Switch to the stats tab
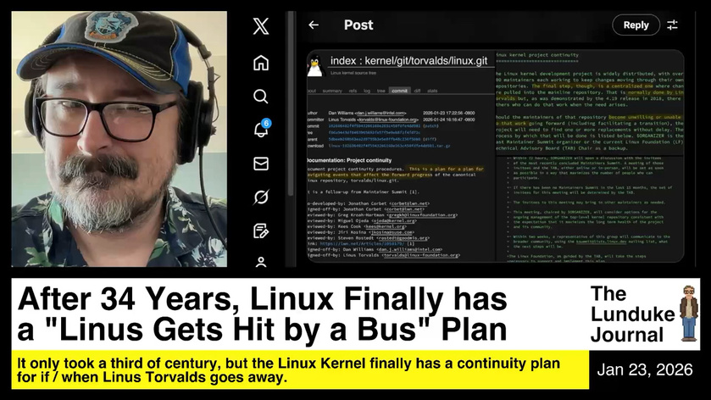Image resolution: width=711 pixels, height=400 pixels. pyautogui.click(x=432, y=91)
